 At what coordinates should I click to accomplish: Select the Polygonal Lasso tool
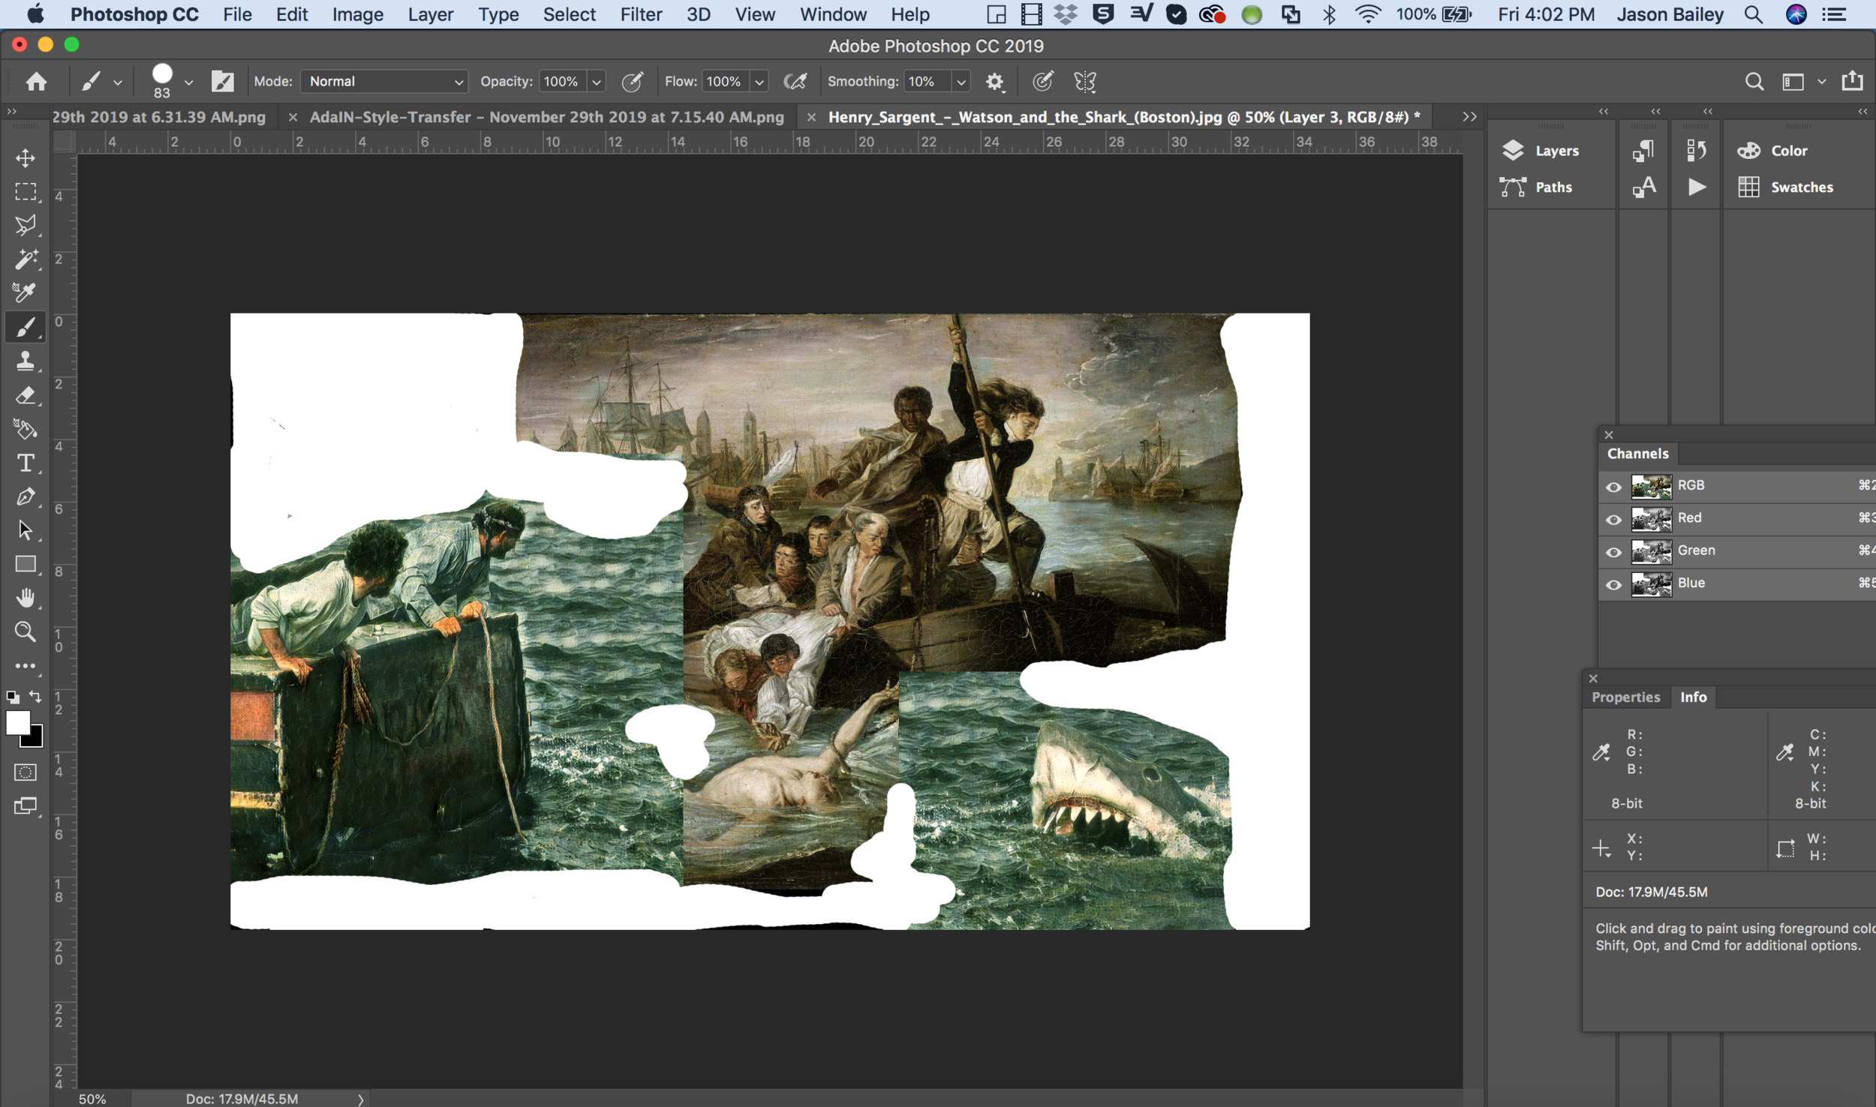coord(26,225)
